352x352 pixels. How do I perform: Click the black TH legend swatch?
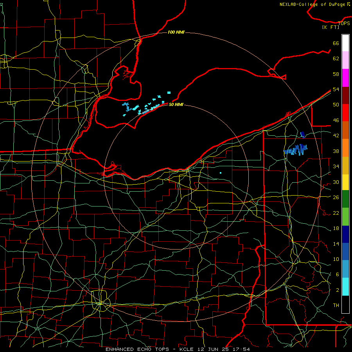pos(345,304)
